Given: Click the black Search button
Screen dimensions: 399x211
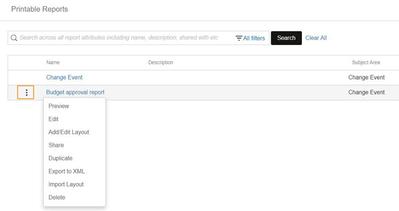Looking at the screenshot, I should (x=286, y=38).
